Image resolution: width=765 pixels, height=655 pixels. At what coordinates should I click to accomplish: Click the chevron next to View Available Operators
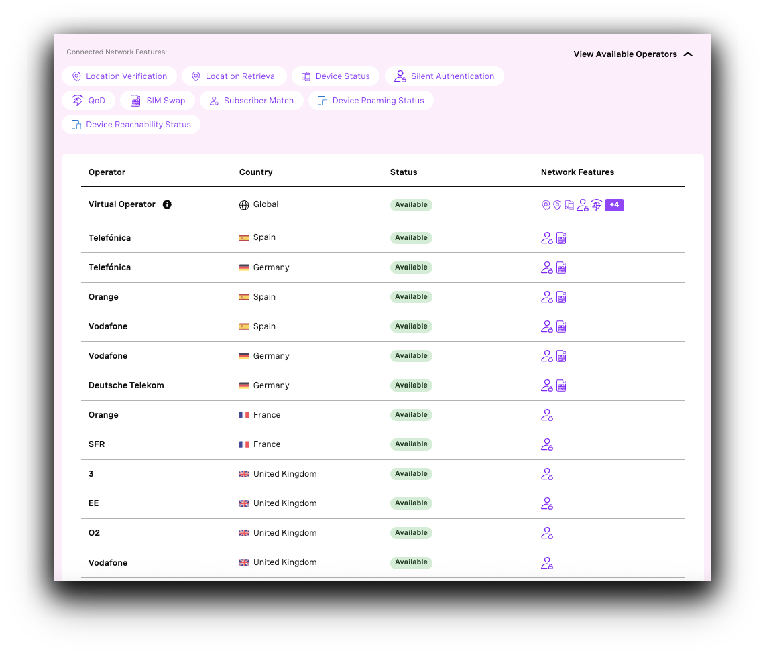(x=689, y=54)
